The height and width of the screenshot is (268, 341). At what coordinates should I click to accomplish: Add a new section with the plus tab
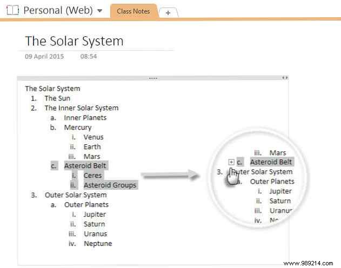[x=168, y=13]
